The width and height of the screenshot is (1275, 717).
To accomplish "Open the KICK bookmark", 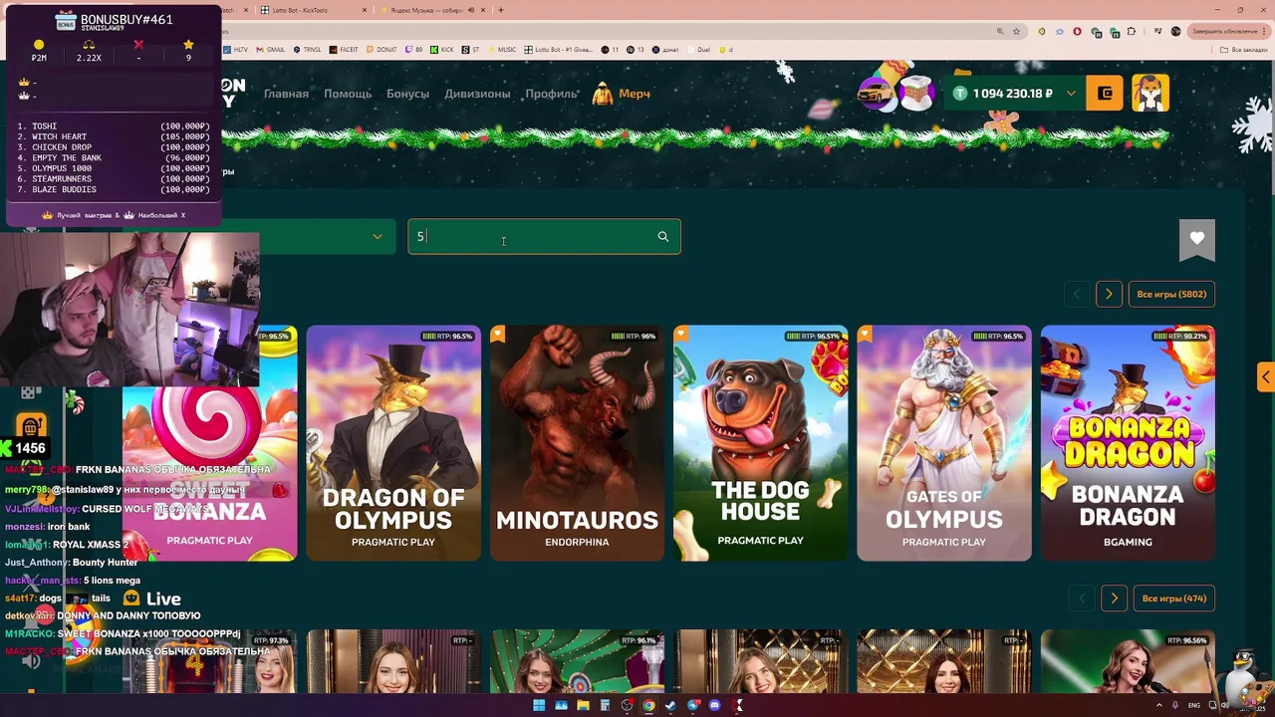I will (443, 50).
